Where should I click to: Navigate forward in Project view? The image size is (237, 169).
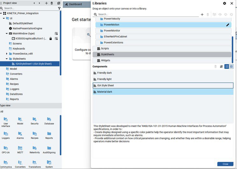coord(39,3)
